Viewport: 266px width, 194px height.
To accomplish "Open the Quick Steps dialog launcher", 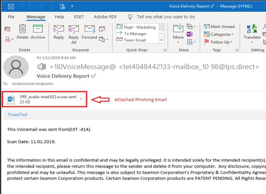I will click(165, 50).
